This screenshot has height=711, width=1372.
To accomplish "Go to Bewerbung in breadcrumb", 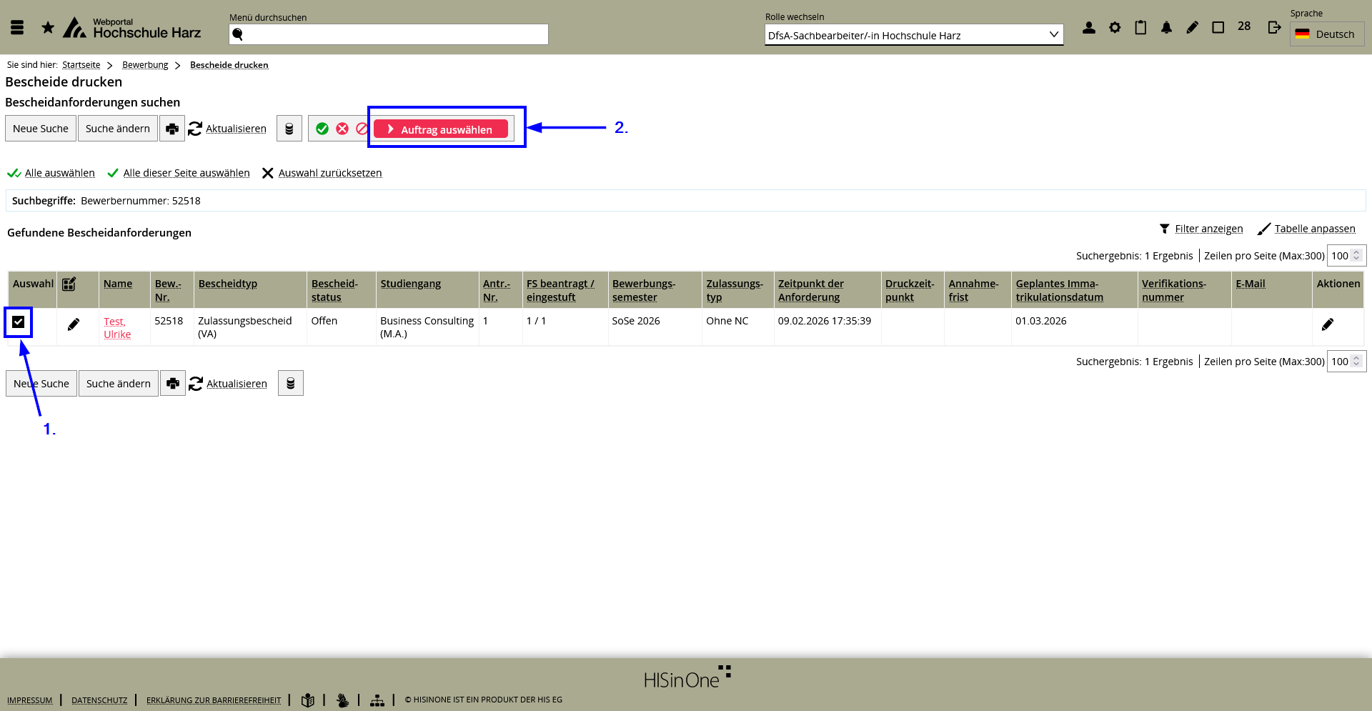I will pos(145,65).
